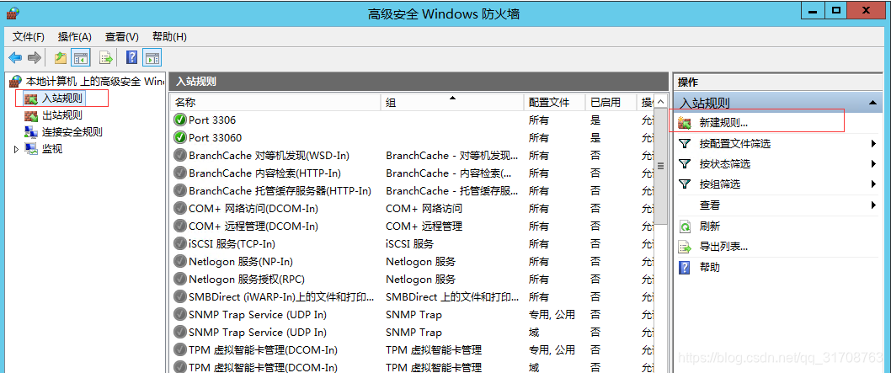Screen dimensions: 891x373
Task: Open the 查看(V) menu
Action: (121, 37)
